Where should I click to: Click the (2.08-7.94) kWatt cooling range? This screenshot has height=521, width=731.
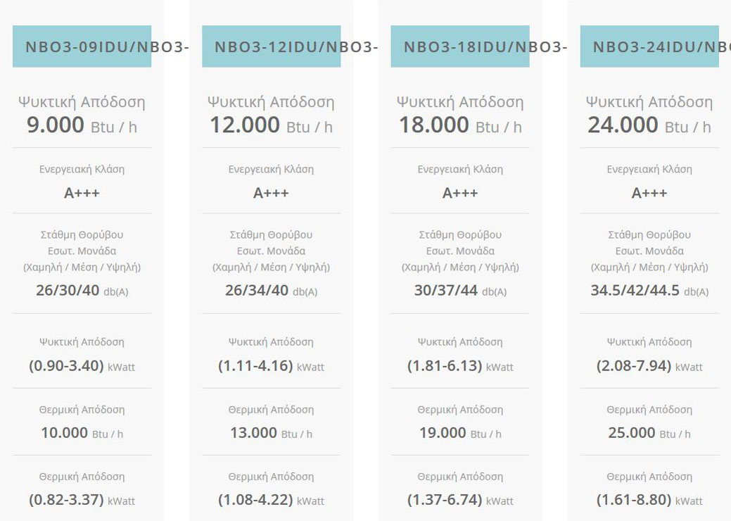coord(649,366)
